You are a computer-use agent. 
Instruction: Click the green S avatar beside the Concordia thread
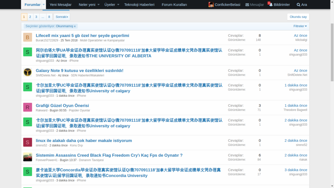click(x=27, y=172)
